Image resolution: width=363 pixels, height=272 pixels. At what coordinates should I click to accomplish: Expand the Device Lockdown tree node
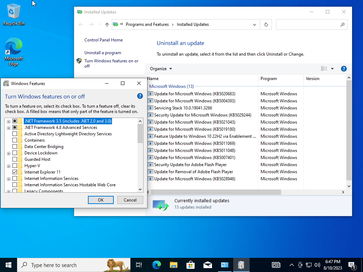click(9, 153)
